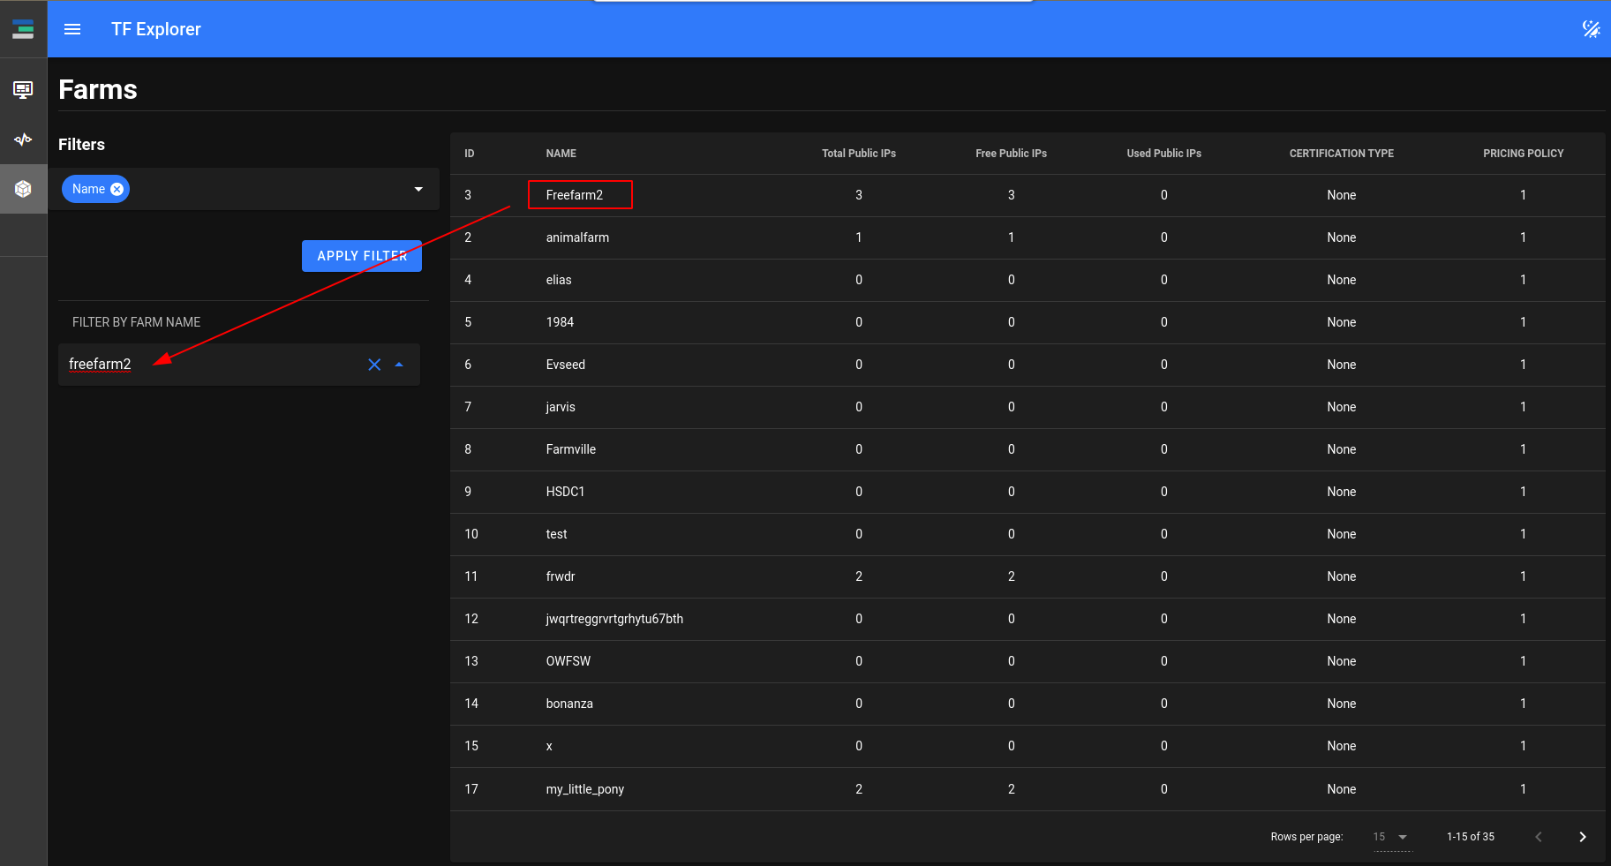Collapse the farm name suggestions with chevron

[x=400, y=365]
